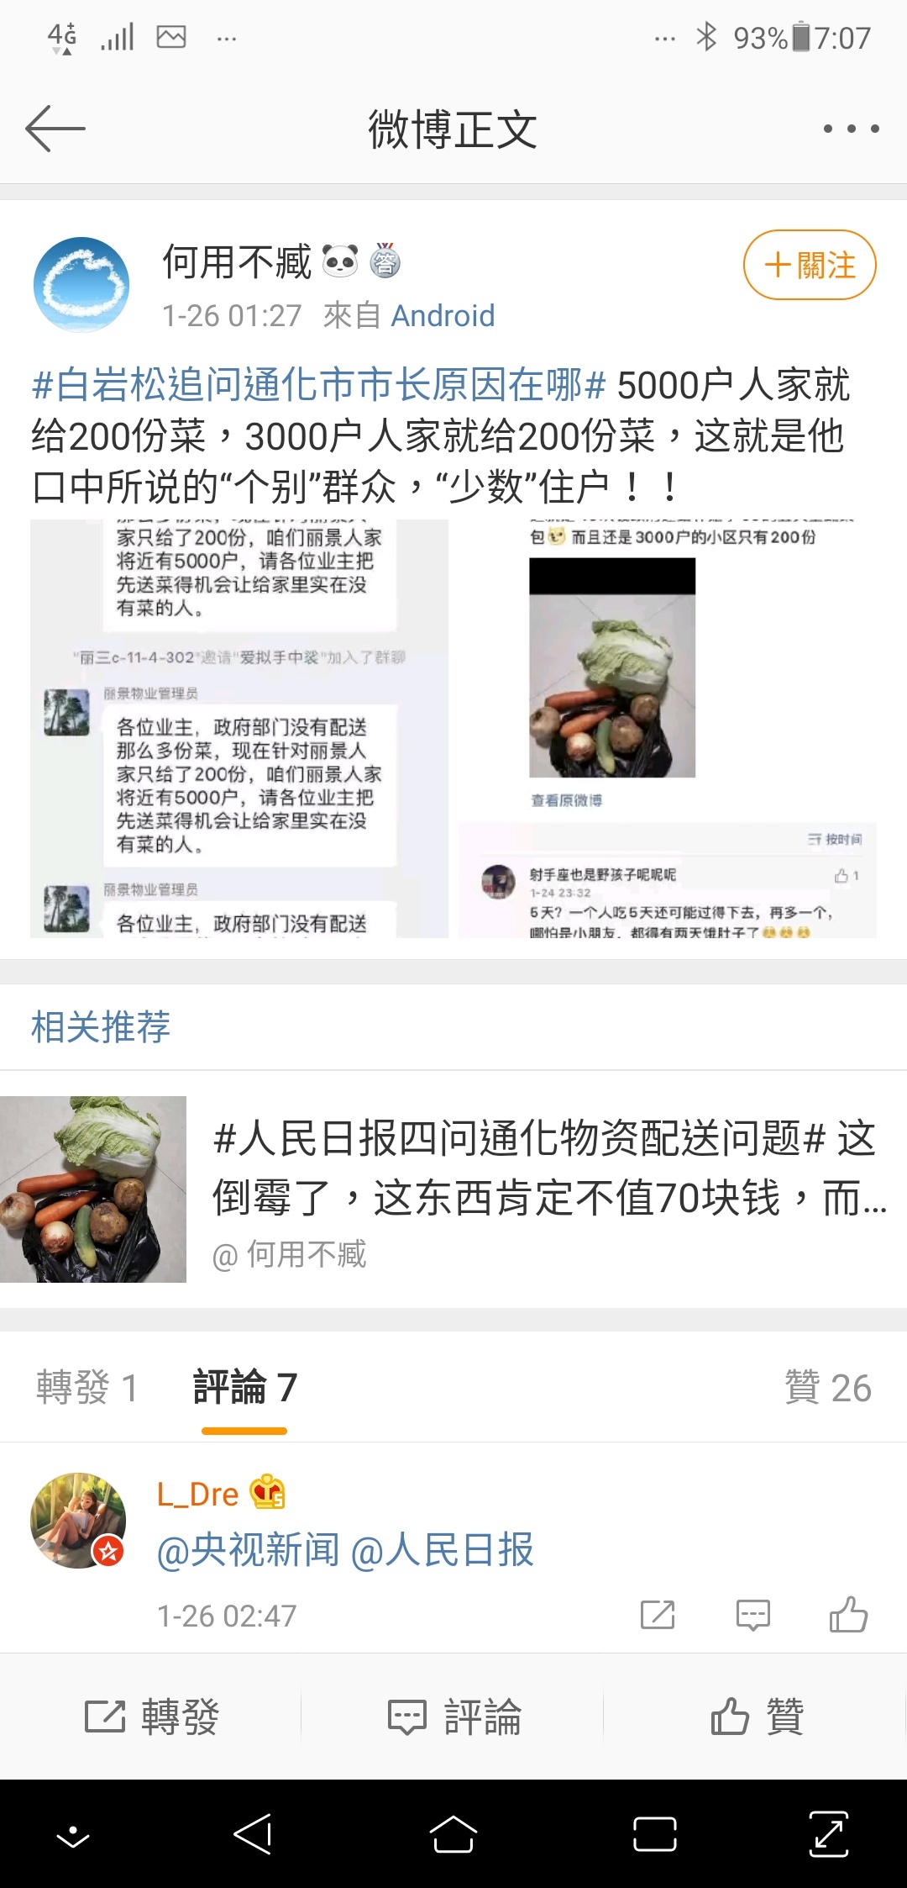
Task: Open the #白岩松追问通化市市长原因在哪# hashtag
Action: point(318,385)
